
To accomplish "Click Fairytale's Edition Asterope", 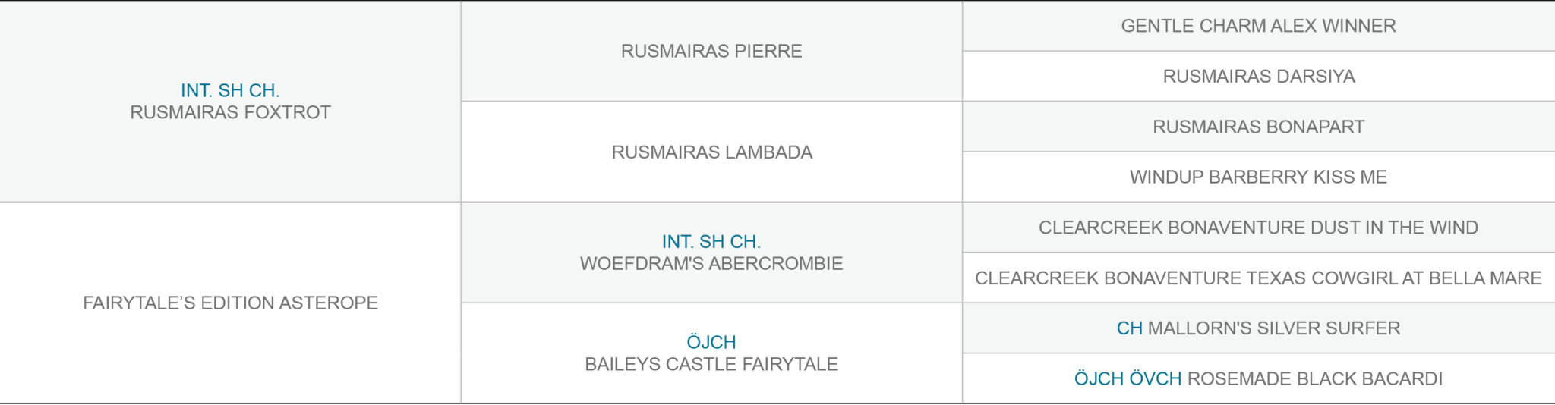I will pyautogui.click(x=230, y=303).
